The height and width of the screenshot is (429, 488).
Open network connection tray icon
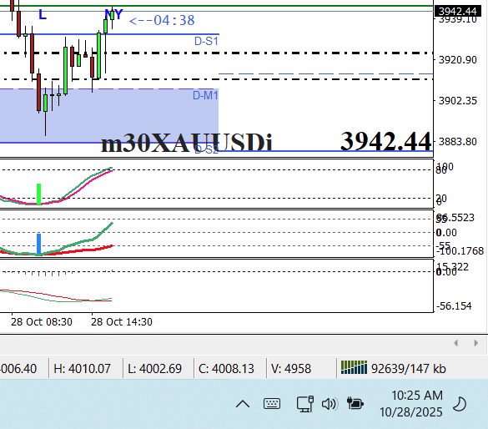(305, 404)
